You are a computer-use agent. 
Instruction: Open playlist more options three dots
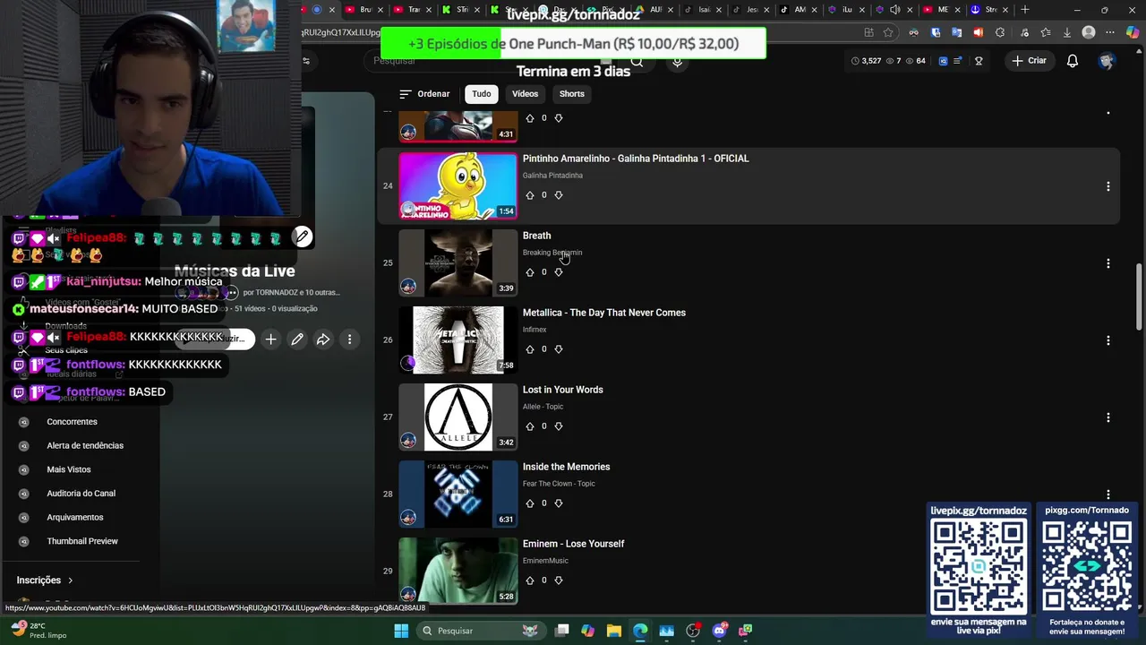349,340
